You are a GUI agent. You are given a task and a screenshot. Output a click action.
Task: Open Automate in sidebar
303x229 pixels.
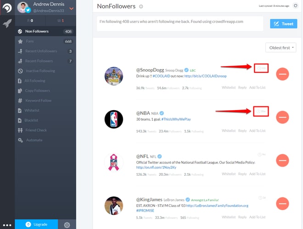[x=45, y=140]
